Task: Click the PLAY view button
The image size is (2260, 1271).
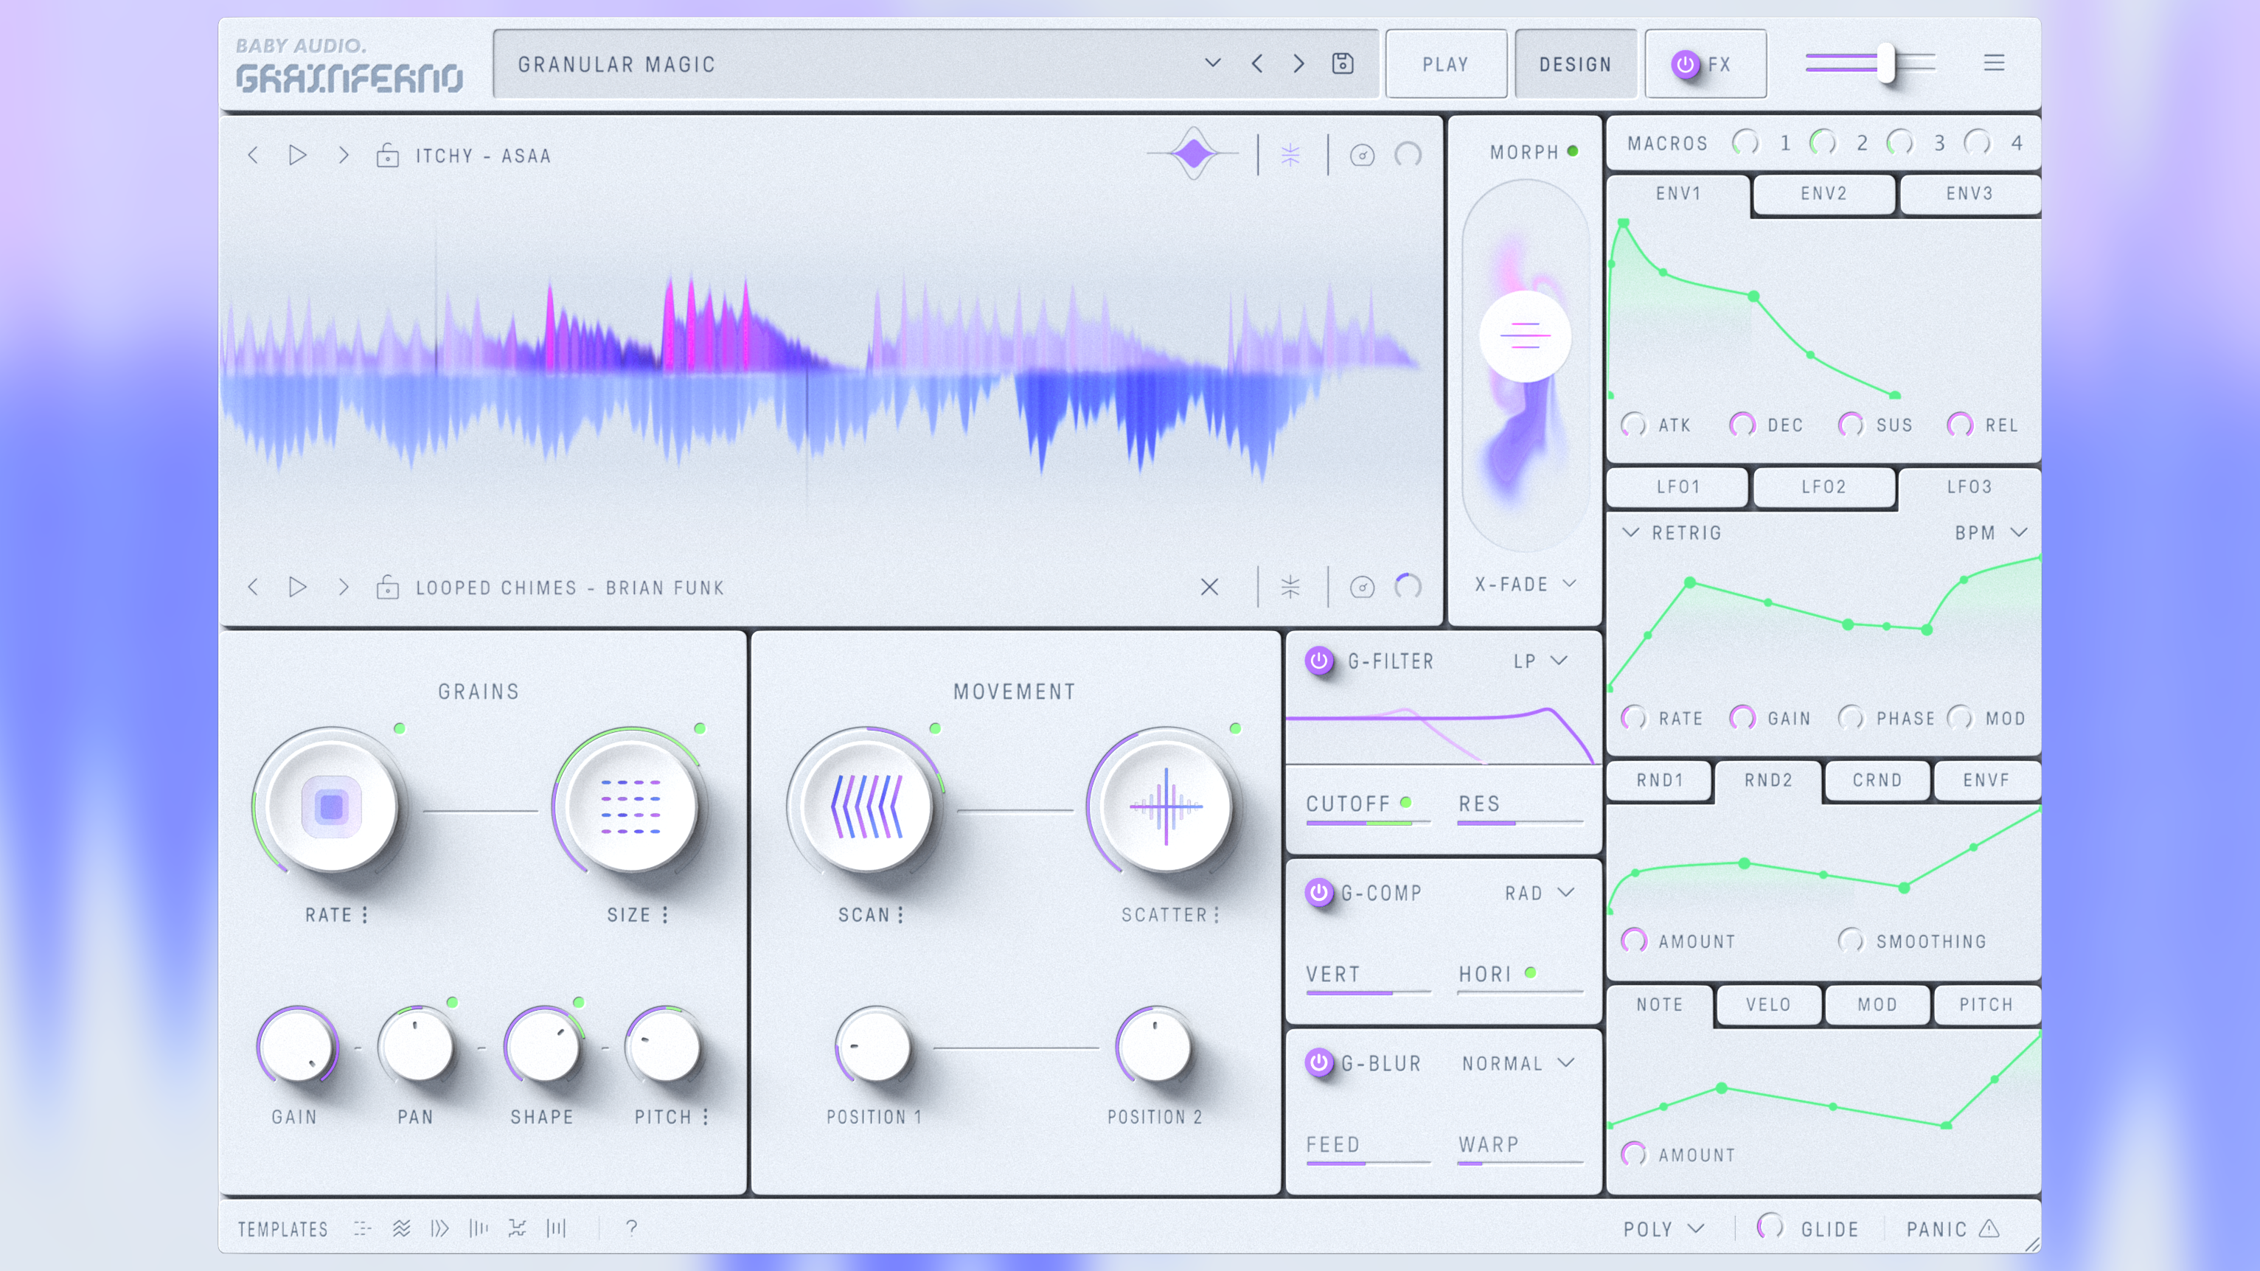Action: click(x=1445, y=64)
